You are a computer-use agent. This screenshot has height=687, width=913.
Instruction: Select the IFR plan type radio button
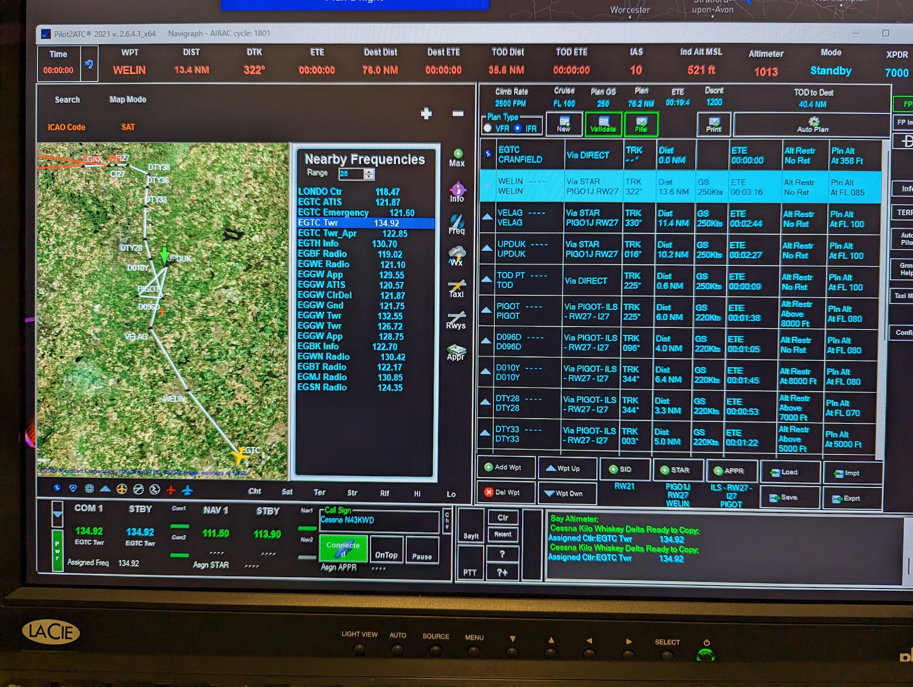click(x=517, y=128)
